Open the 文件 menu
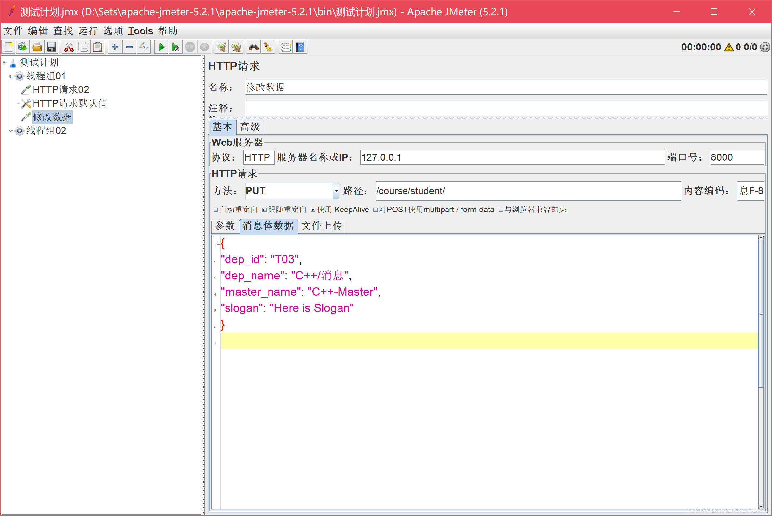The image size is (772, 516). [13, 31]
